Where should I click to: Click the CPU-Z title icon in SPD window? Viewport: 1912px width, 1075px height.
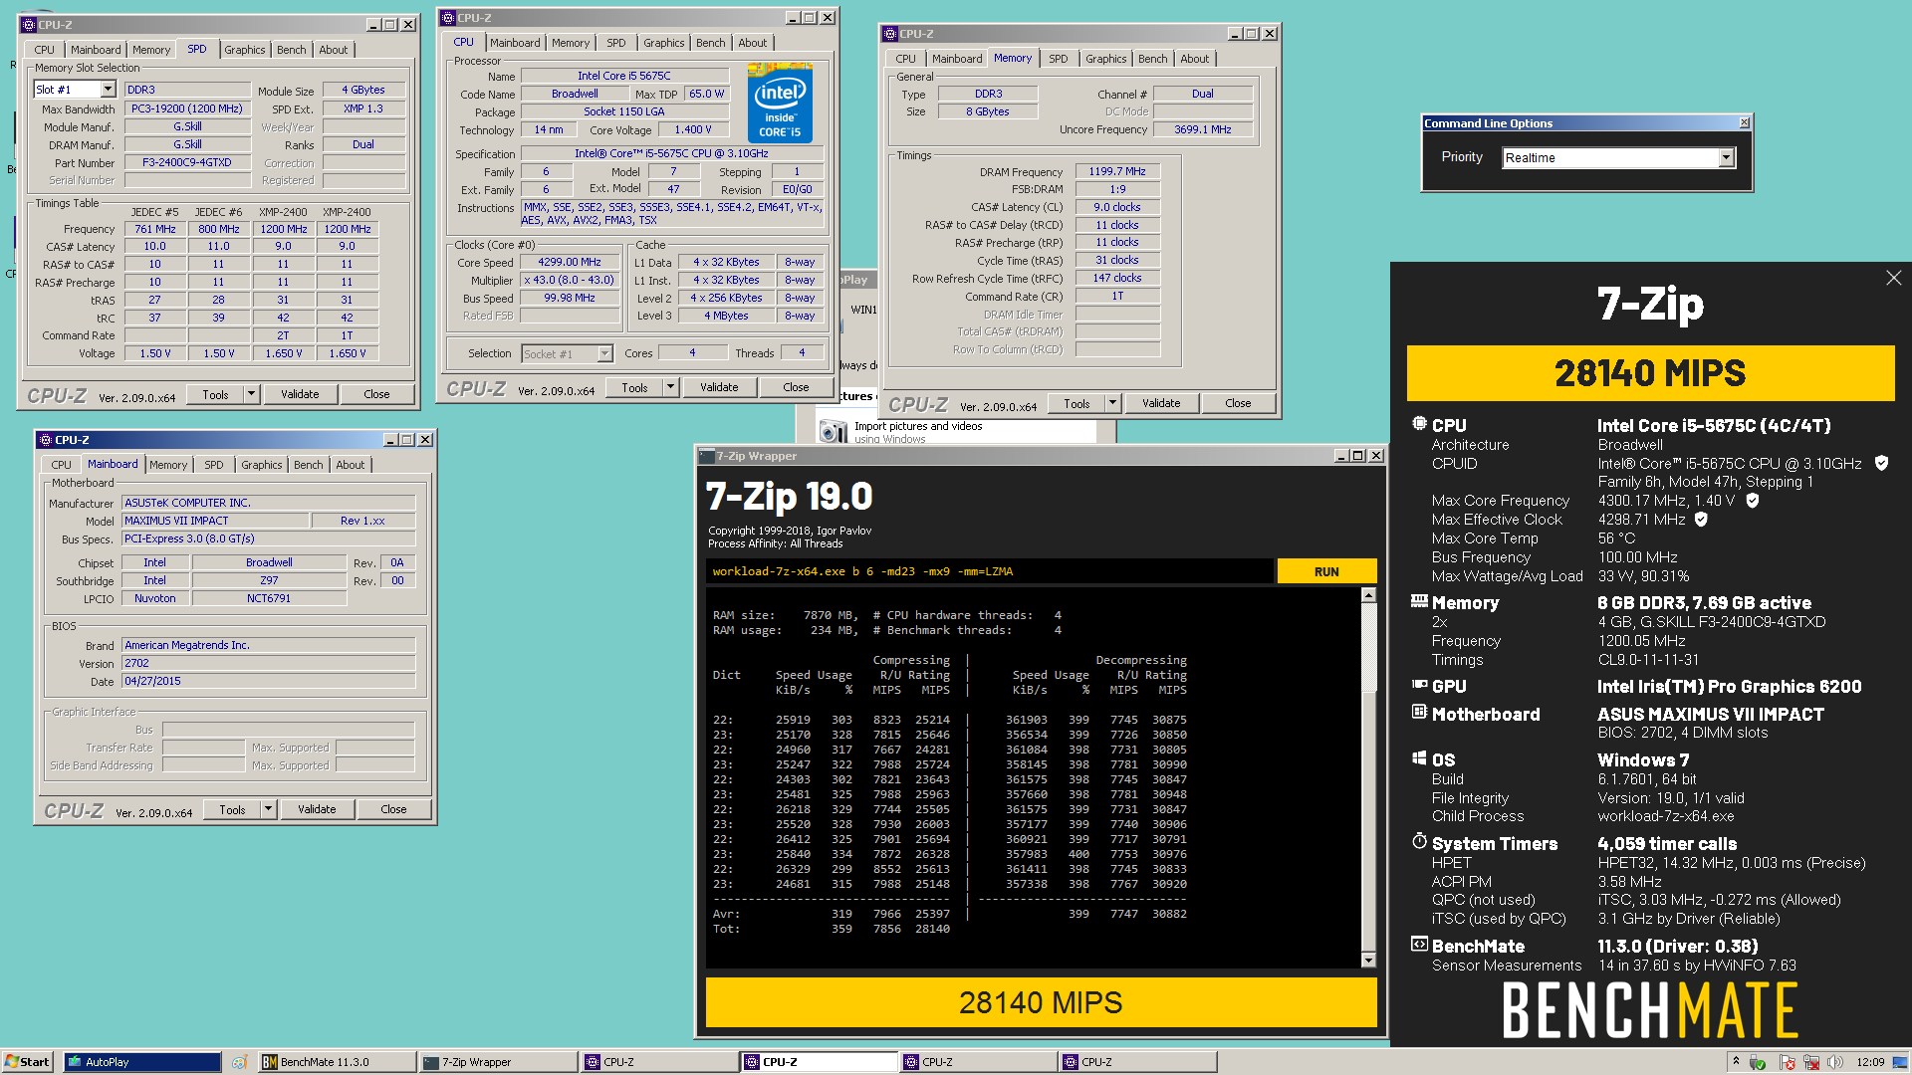point(28,25)
